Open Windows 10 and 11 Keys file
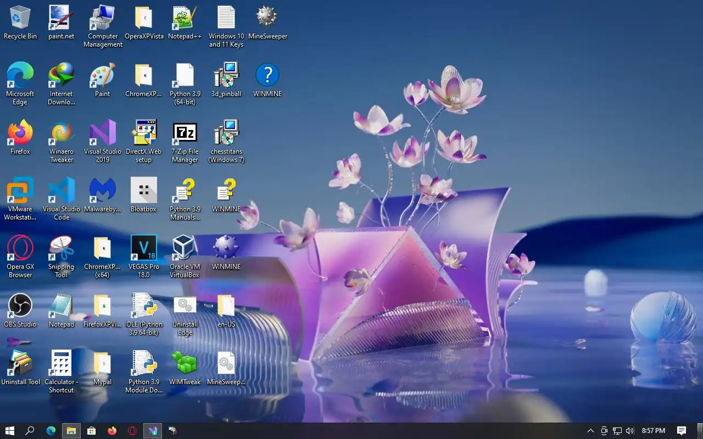The height and width of the screenshot is (439, 703). click(x=226, y=26)
